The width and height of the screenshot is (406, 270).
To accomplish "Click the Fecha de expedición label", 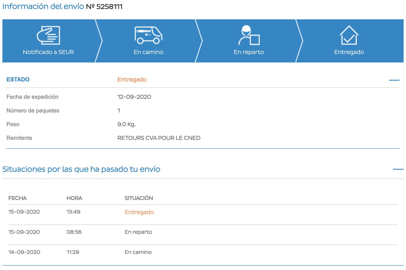I will pos(32,97).
